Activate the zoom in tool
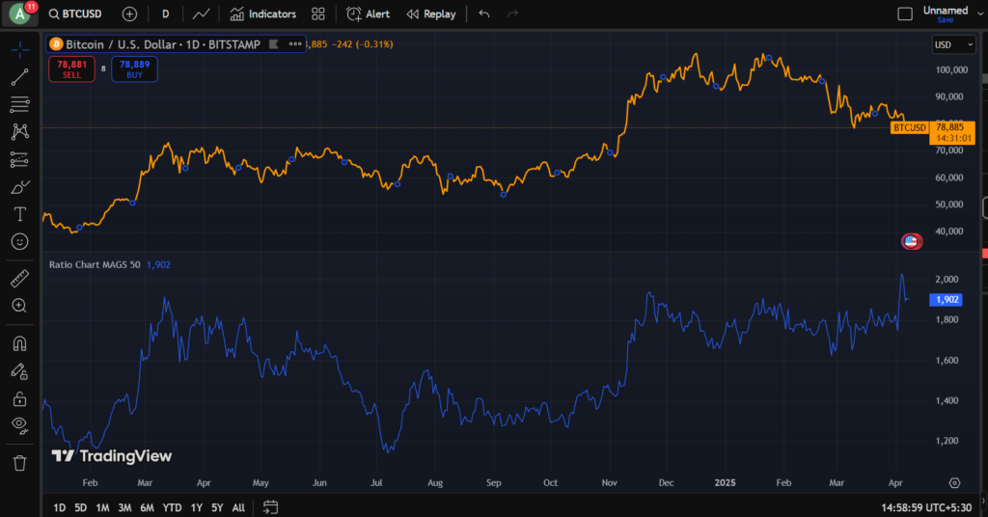 pyautogui.click(x=19, y=306)
